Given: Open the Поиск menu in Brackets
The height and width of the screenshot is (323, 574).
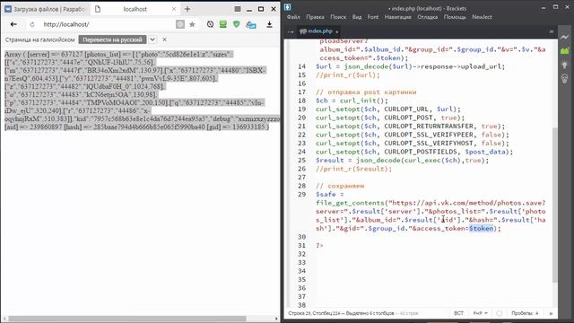Looking at the screenshot, I should tap(338, 17).
